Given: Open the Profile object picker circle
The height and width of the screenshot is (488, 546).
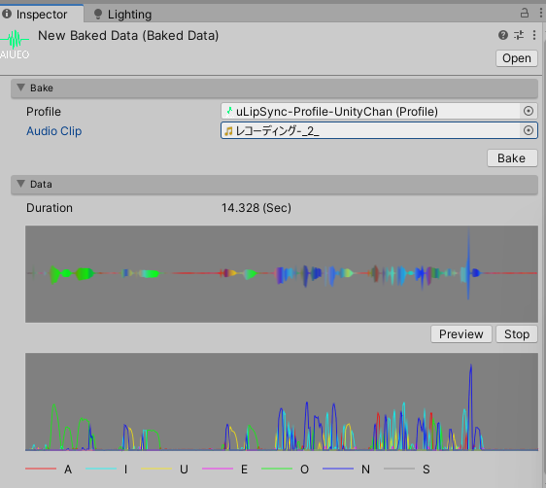Looking at the screenshot, I should click(529, 111).
